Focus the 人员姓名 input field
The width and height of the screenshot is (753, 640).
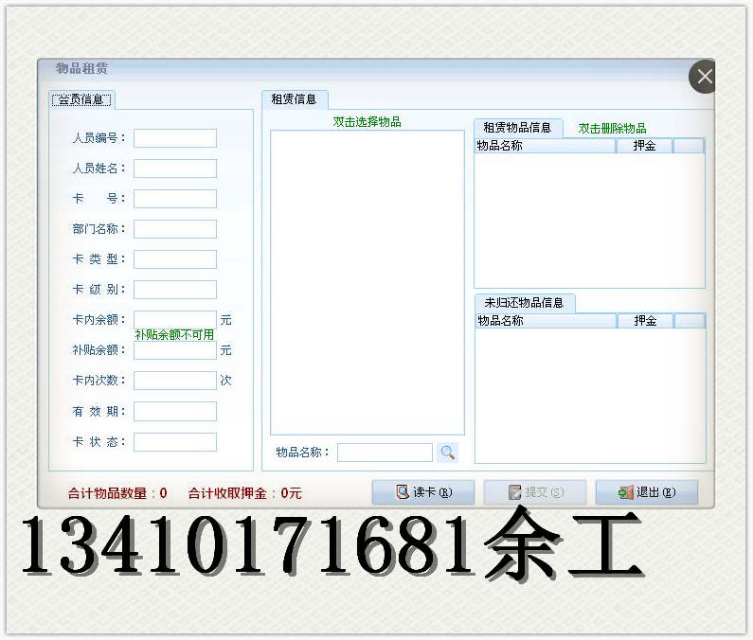[175, 169]
